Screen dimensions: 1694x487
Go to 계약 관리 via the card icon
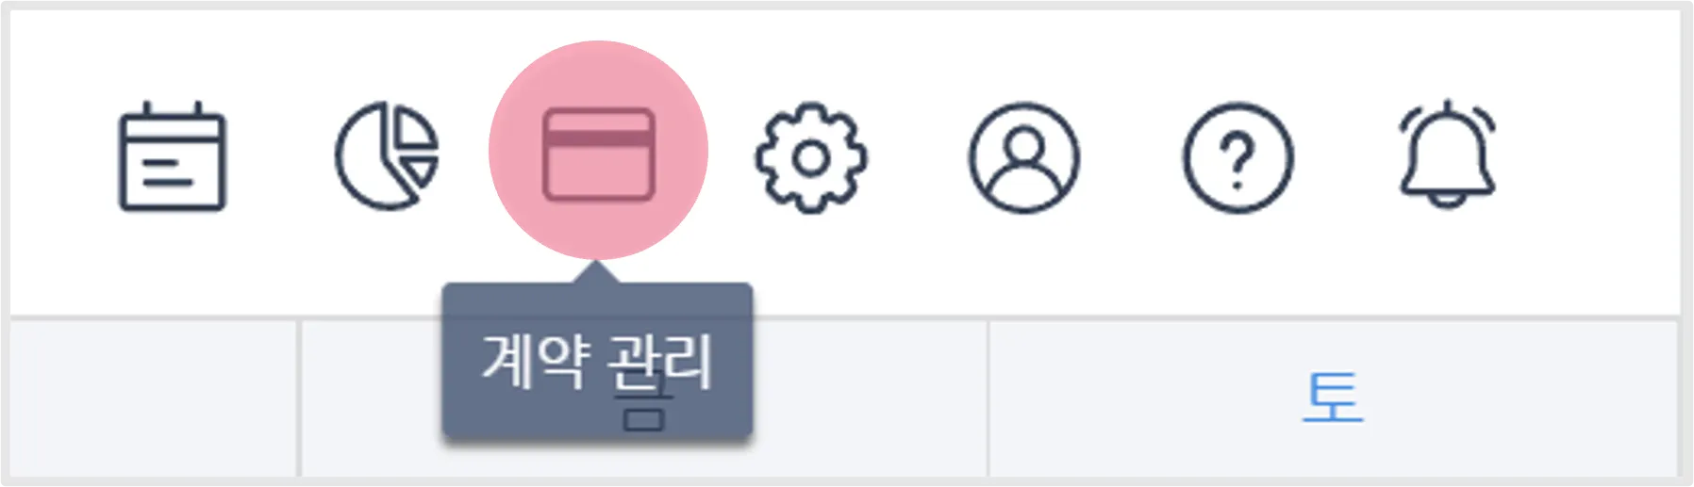(598, 154)
